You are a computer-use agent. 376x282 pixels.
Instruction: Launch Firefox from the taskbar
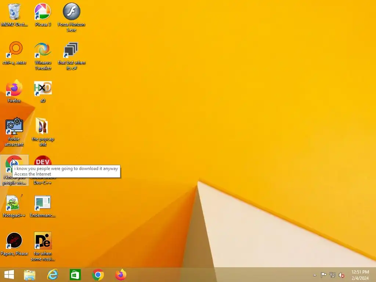[x=121, y=275]
